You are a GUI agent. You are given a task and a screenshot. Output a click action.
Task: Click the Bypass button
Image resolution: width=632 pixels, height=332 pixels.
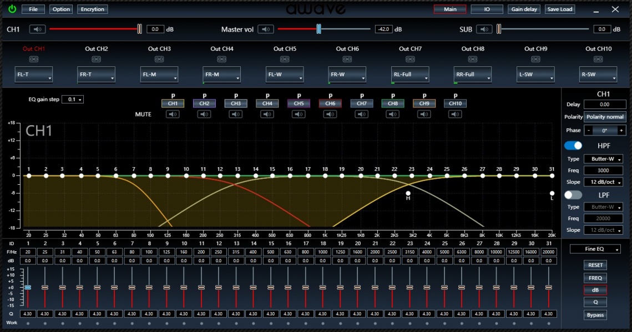pos(595,315)
